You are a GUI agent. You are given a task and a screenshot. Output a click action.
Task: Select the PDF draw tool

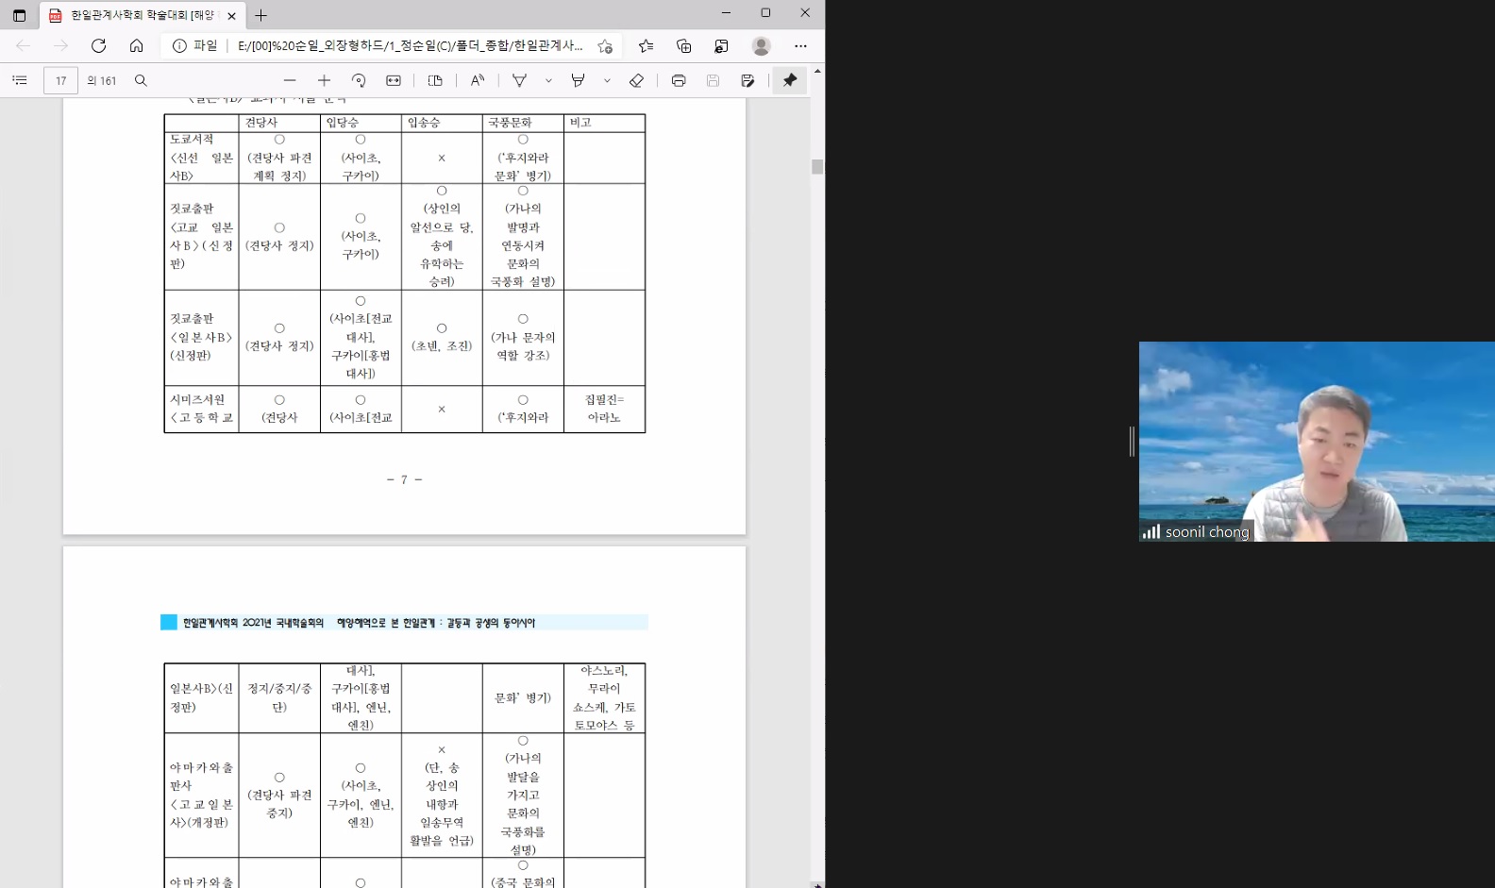(519, 80)
